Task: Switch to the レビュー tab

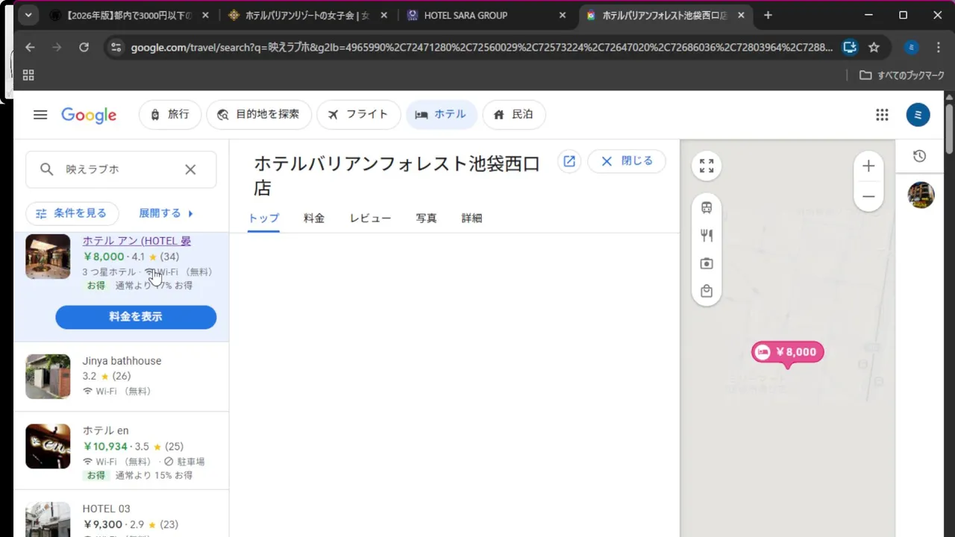Action: click(371, 219)
